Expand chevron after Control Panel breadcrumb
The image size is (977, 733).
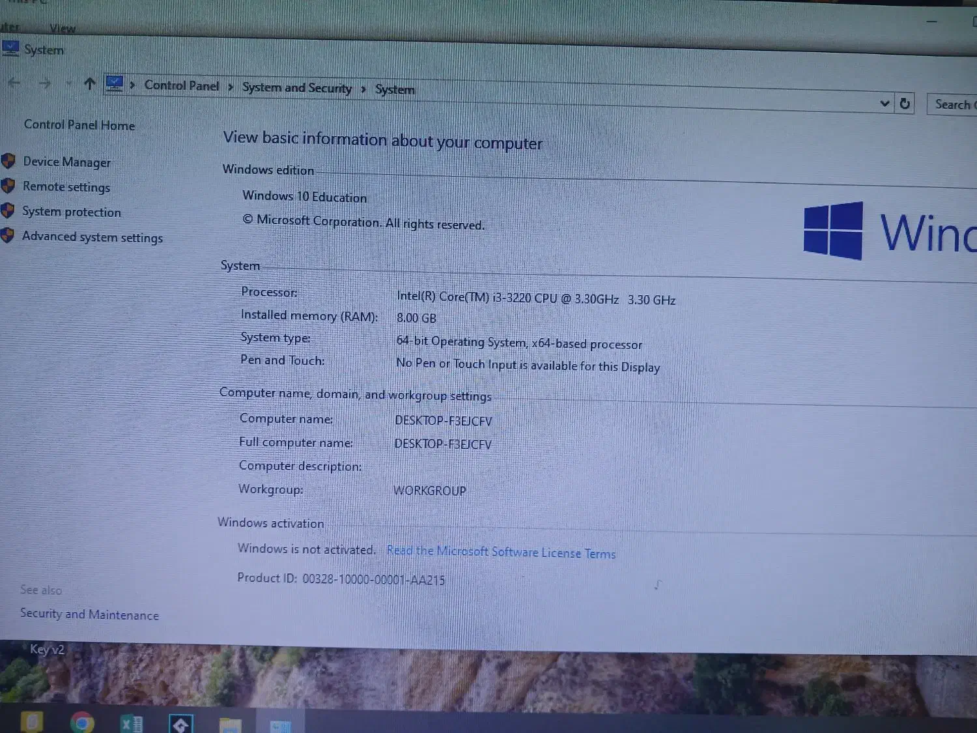(231, 87)
